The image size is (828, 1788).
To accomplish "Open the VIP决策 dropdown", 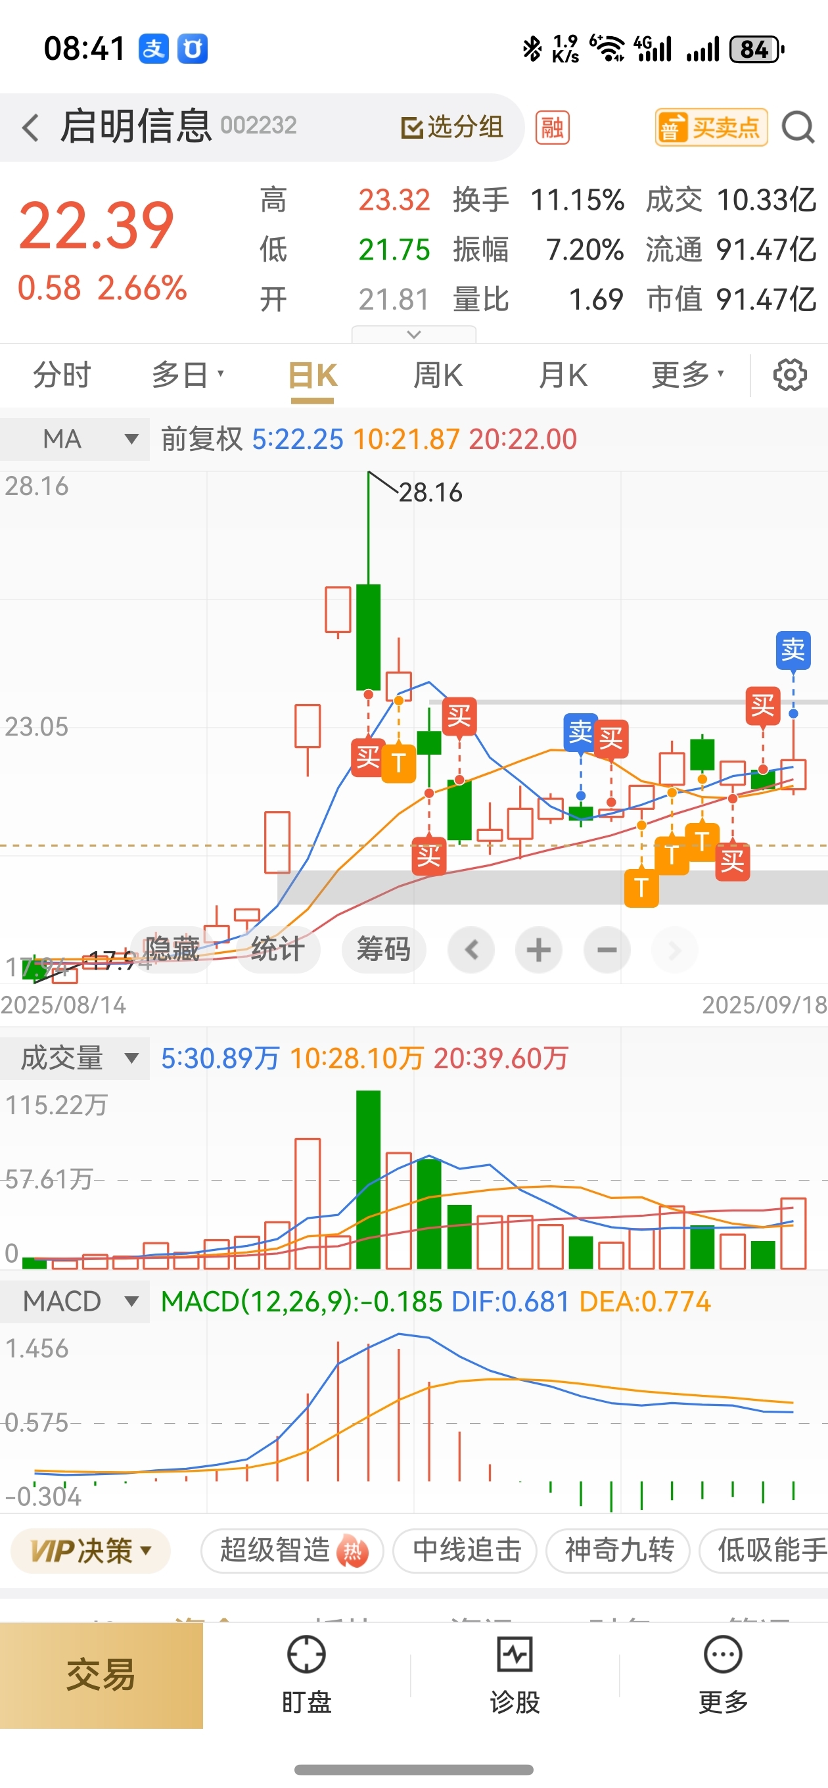I will (91, 1551).
